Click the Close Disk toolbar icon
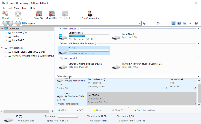This screenshot has width=201, height=124. pos(65,15)
